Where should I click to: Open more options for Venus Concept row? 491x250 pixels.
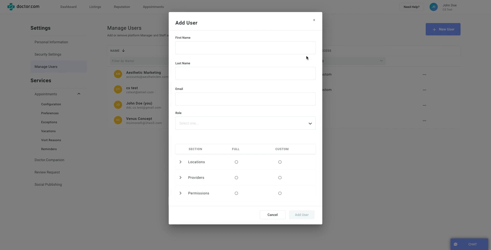point(424,121)
